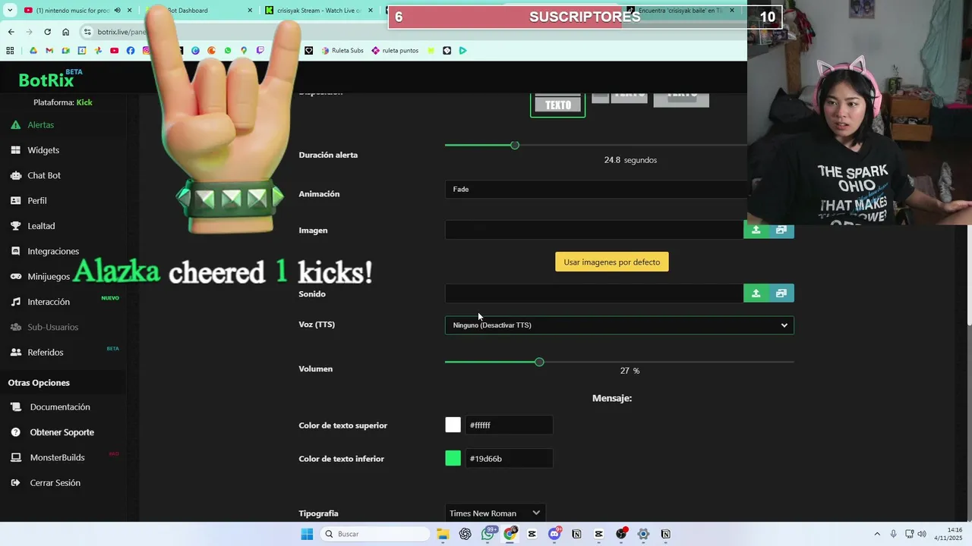The height and width of the screenshot is (546, 972).
Task: Open the Chrome apps grid shortcut
Action: tap(10, 51)
